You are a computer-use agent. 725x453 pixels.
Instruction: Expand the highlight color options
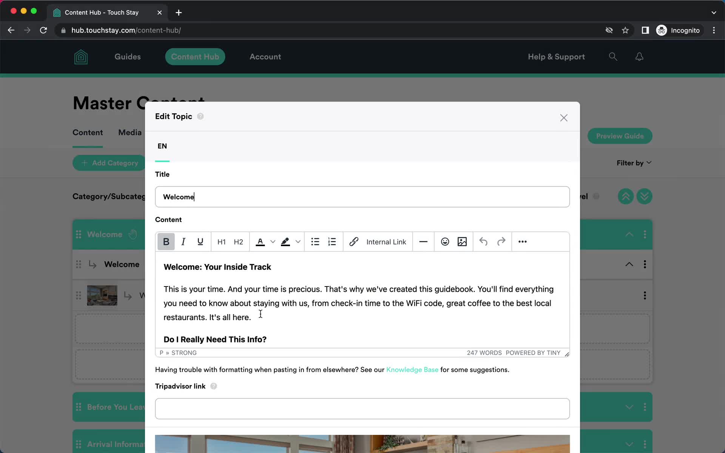click(x=298, y=242)
